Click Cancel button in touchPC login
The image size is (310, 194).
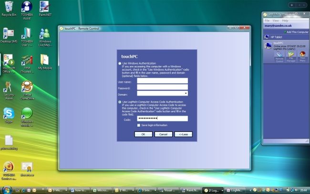point(164,134)
